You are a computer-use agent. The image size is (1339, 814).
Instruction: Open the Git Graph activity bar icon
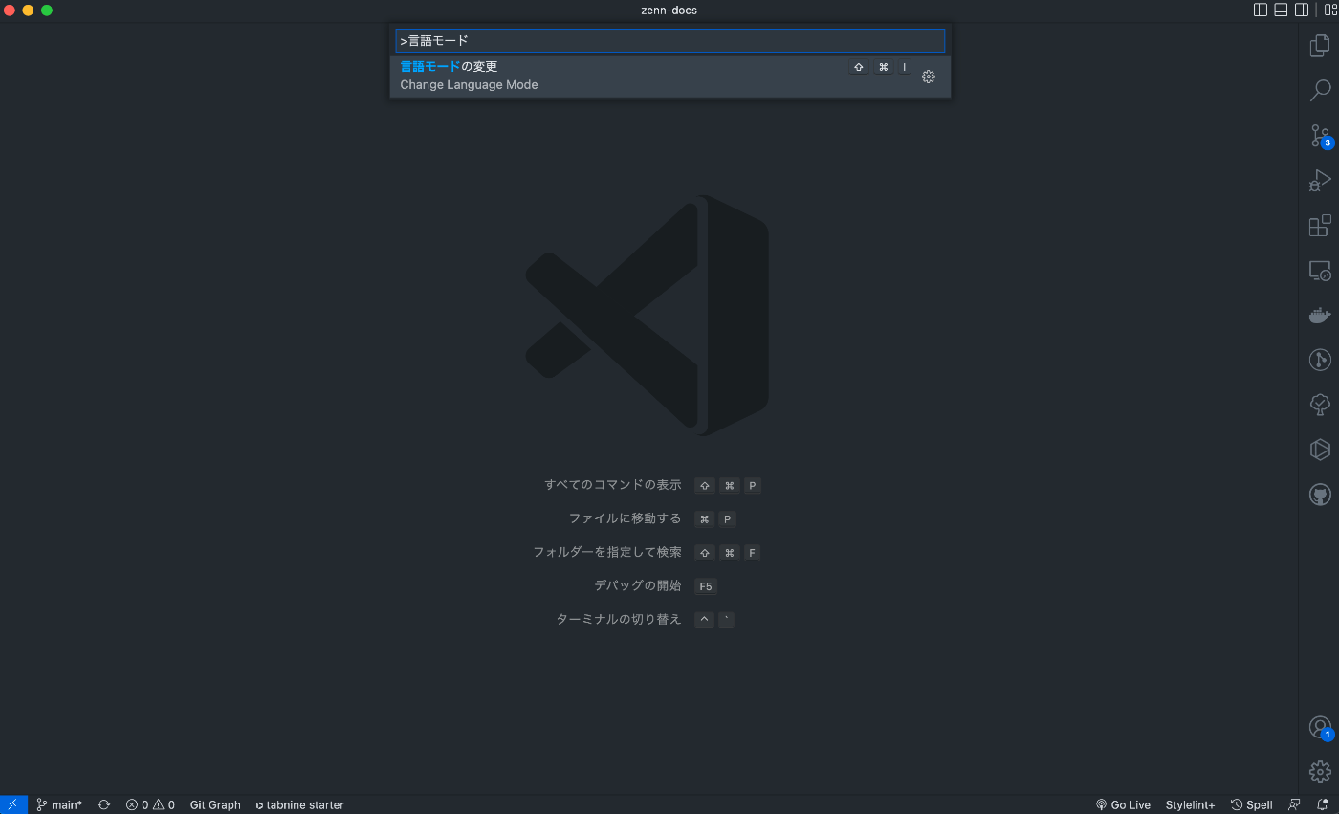pyautogui.click(x=1320, y=361)
